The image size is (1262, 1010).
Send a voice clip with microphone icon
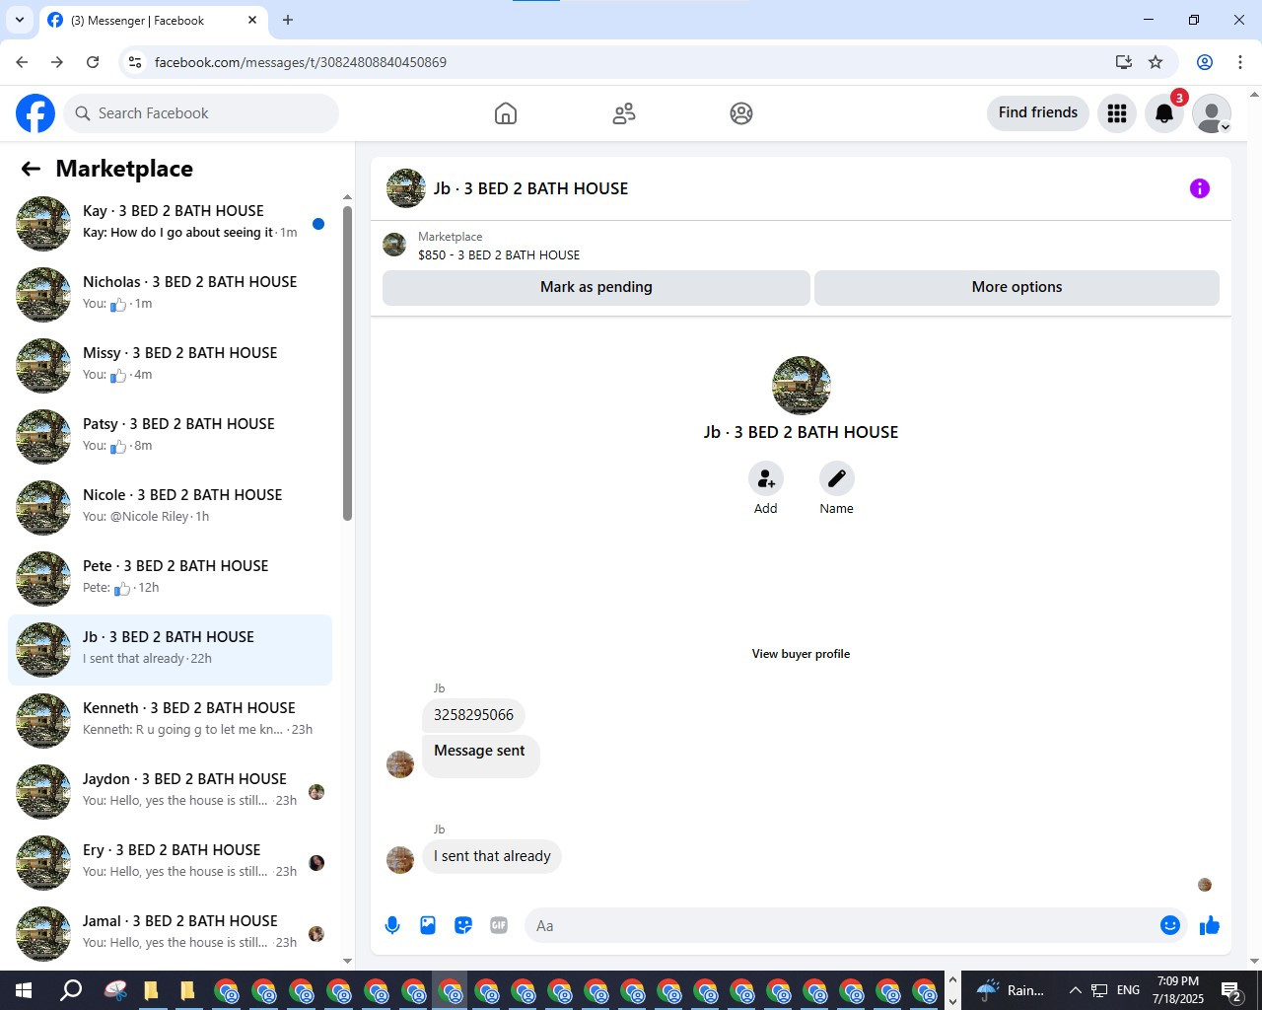pos(392,925)
